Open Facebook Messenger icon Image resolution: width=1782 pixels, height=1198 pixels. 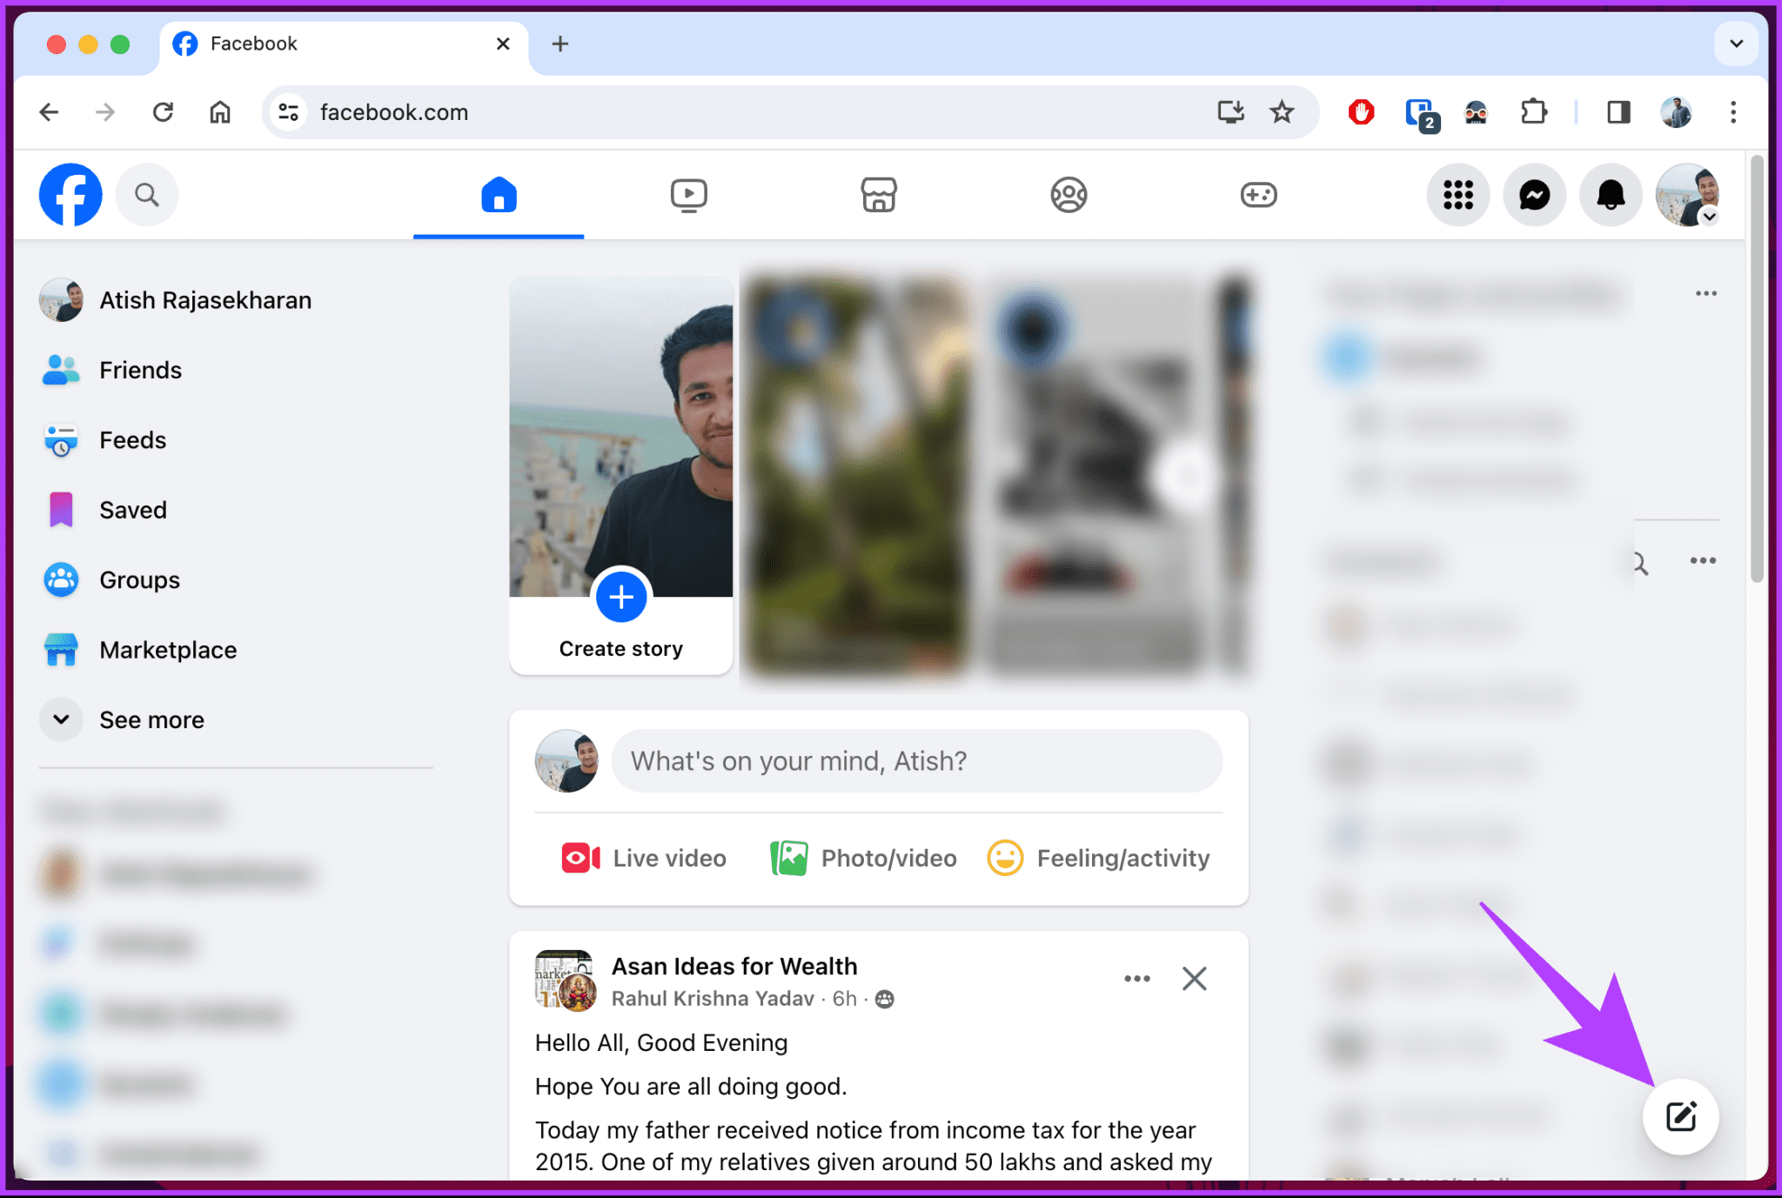pos(1535,195)
